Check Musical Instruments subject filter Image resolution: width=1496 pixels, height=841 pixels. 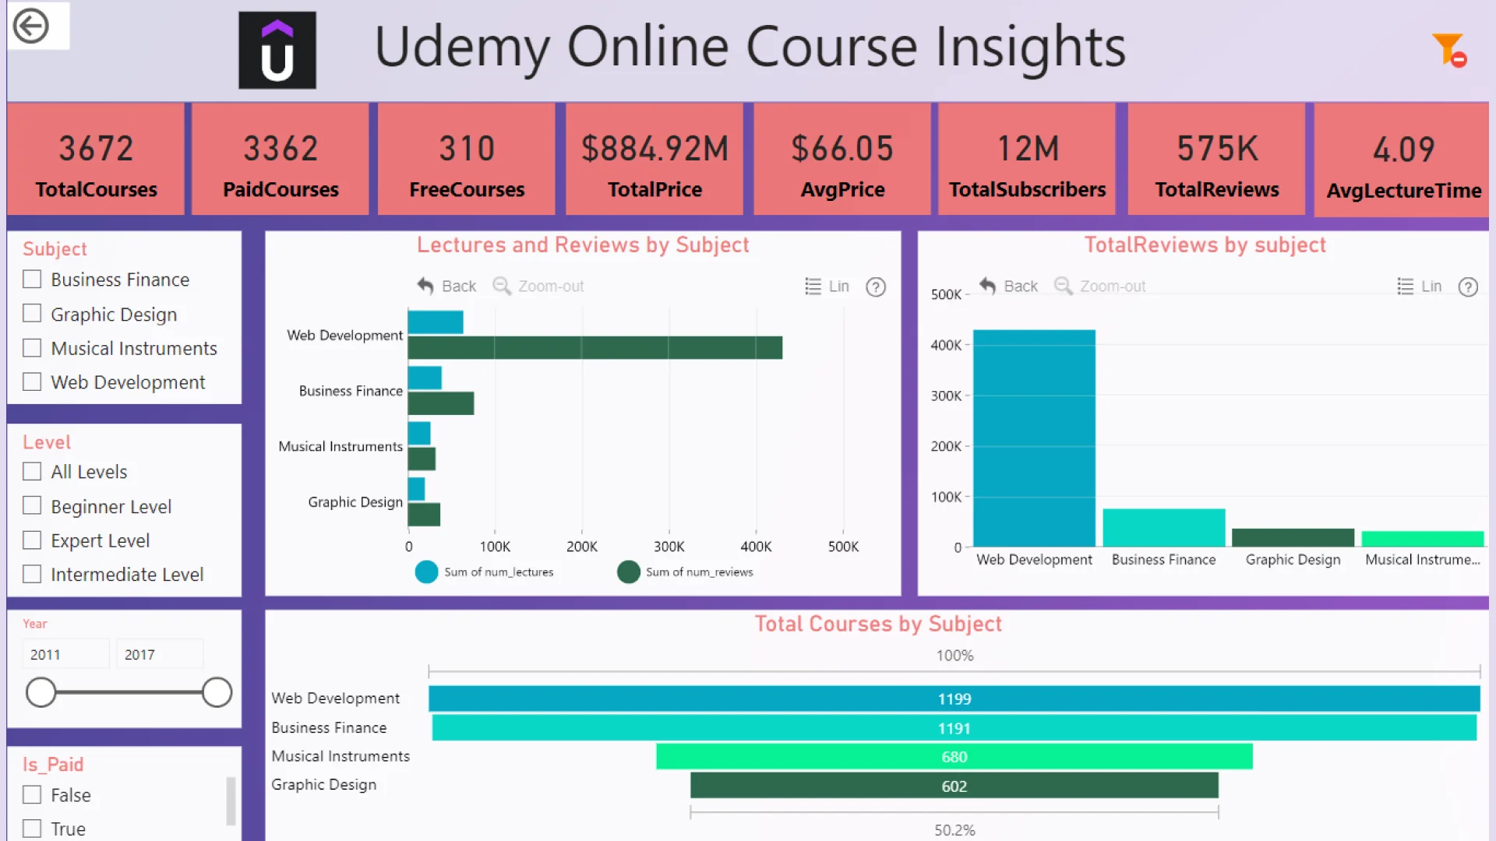32,347
